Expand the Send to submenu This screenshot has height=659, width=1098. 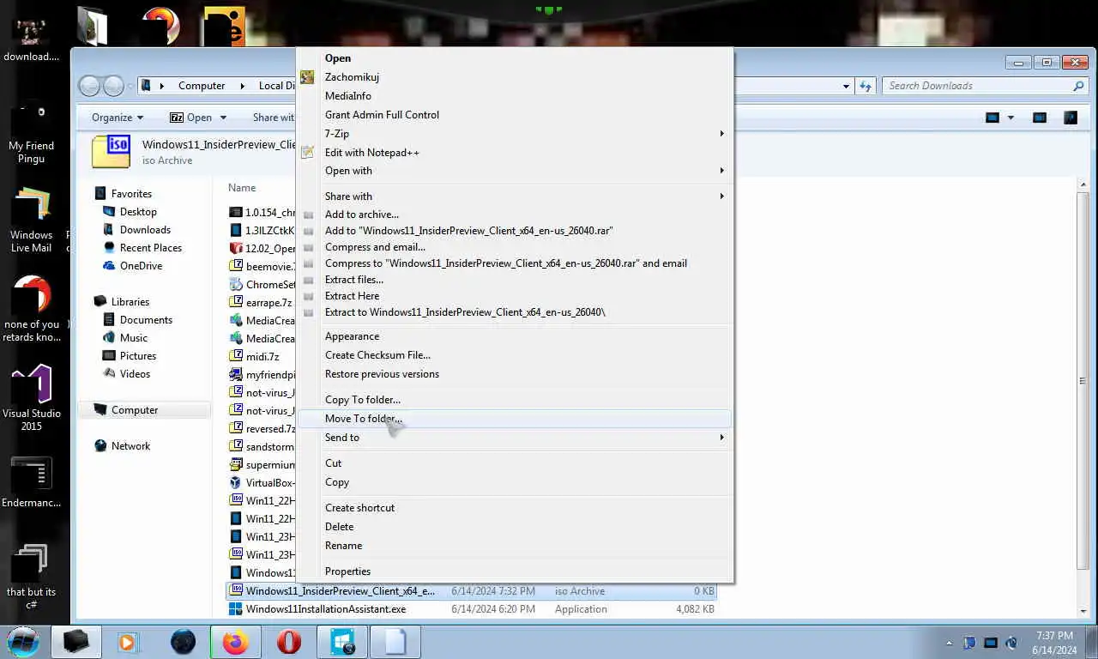(514, 438)
